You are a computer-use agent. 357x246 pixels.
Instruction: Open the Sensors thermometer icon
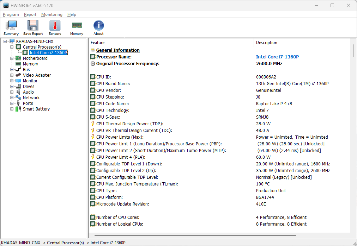[x=55, y=25]
